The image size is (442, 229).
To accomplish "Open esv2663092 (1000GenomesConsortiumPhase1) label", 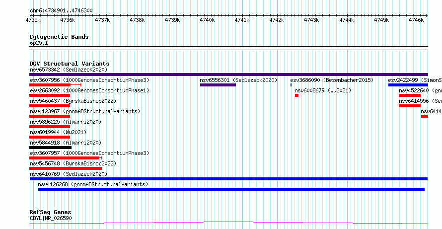I will [89, 90].
